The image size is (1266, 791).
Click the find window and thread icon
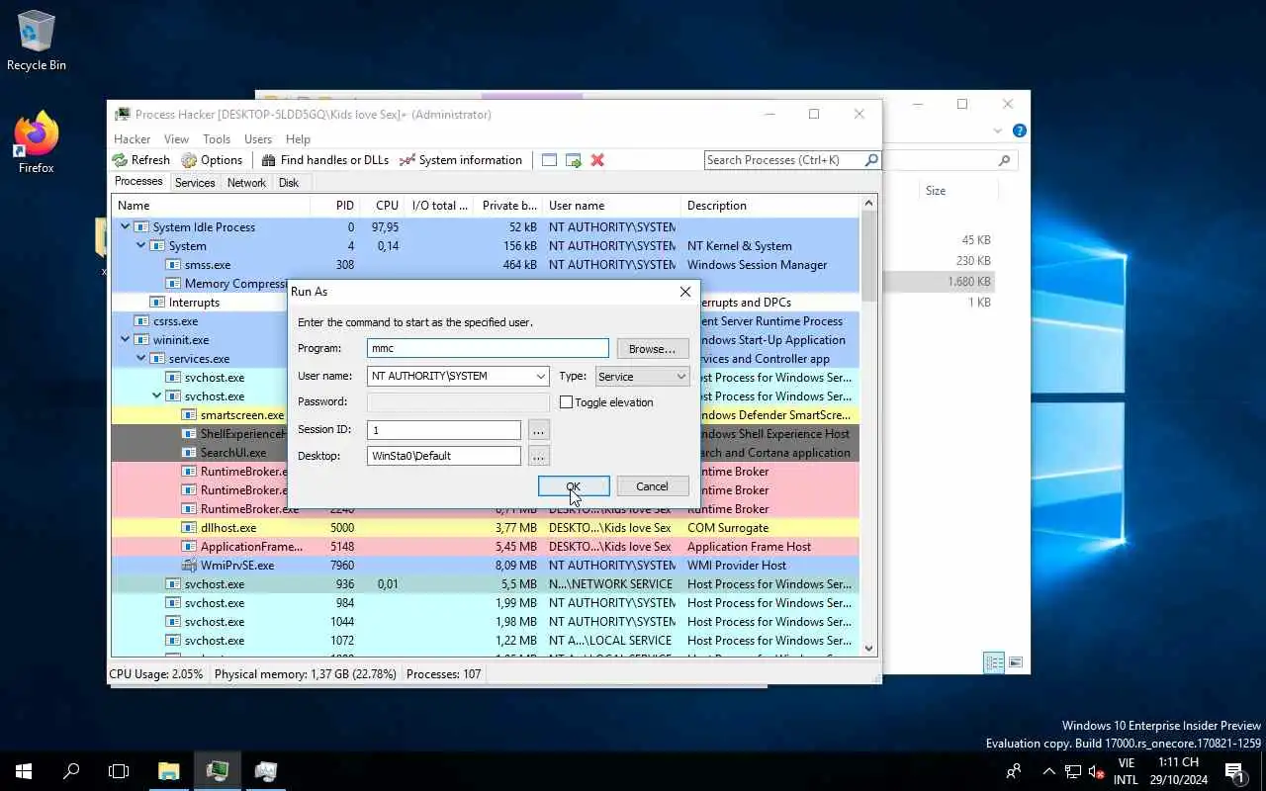click(574, 160)
